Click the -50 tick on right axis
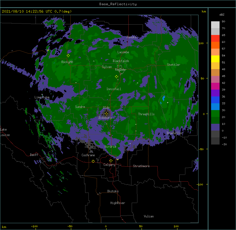The width and height of the screenshot is (236, 230). tap(201, 149)
